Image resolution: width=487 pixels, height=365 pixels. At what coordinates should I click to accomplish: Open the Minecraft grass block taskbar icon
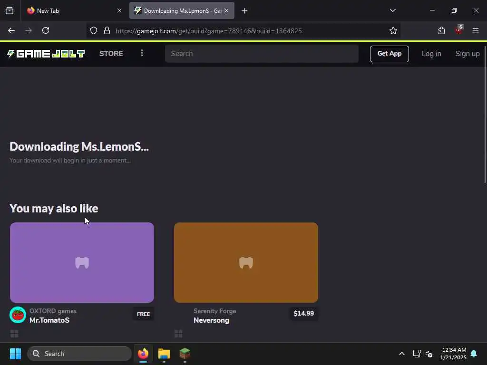coord(185,354)
